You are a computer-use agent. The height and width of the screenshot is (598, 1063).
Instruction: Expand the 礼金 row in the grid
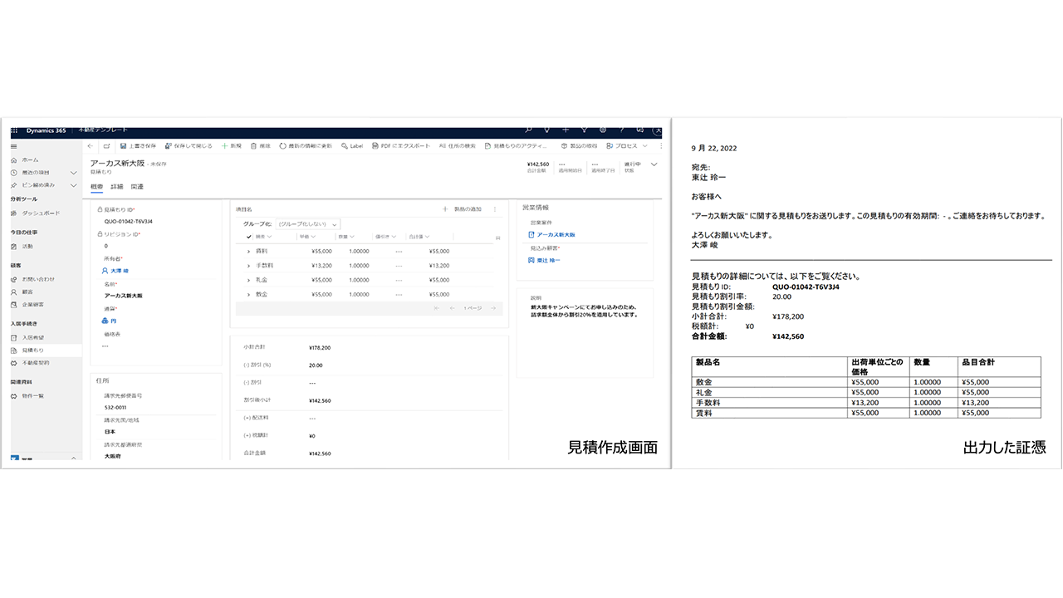coord(248,280)
